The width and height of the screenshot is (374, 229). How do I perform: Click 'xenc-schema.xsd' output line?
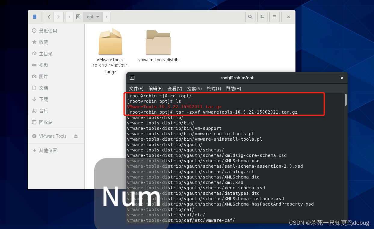pos(196,188)
